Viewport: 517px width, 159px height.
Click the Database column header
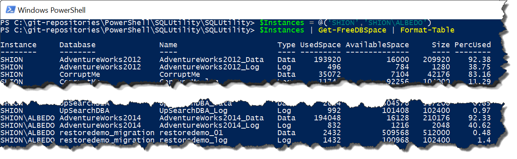point(78,45)
